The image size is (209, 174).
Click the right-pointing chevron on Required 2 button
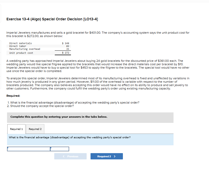point(115,156)
